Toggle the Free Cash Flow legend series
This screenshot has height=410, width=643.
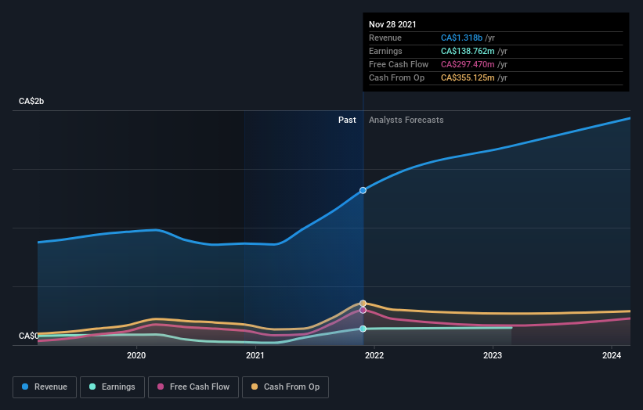[x=193, y=387]
